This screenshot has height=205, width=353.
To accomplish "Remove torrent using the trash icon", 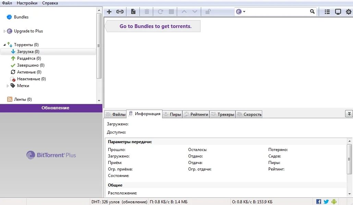I will 146,11.
